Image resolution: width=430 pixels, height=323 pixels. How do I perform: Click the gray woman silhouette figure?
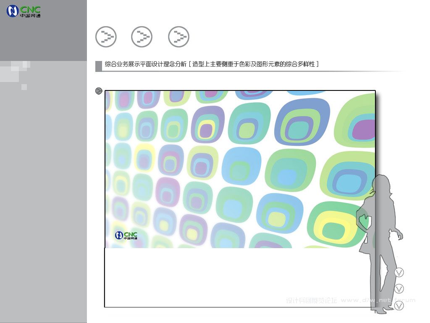point(380,244)
